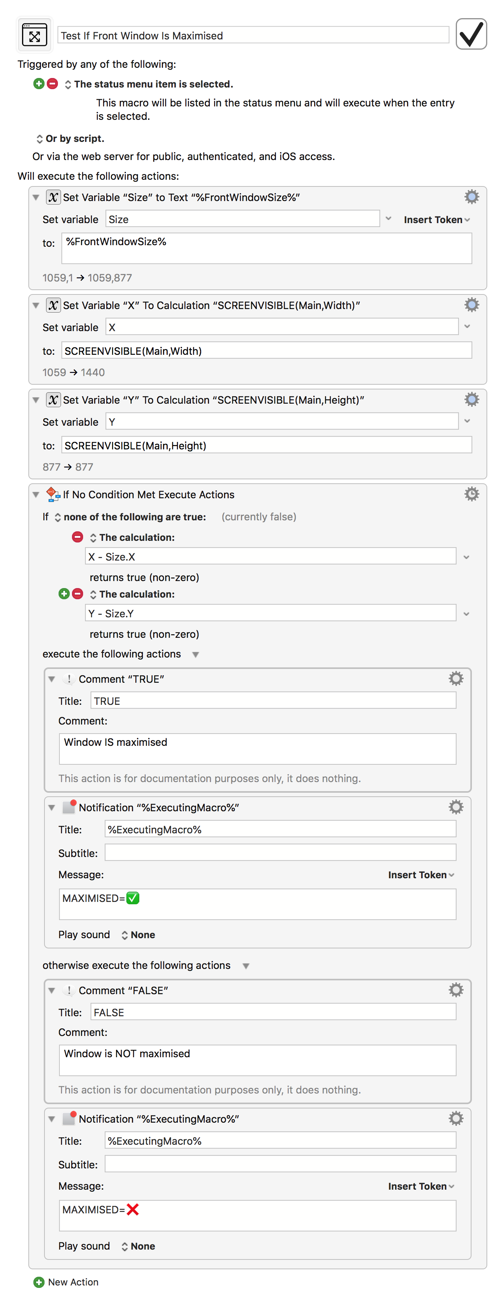Open gear menu for Set Variable X action

pyautogui.click(x=471, y=305)
